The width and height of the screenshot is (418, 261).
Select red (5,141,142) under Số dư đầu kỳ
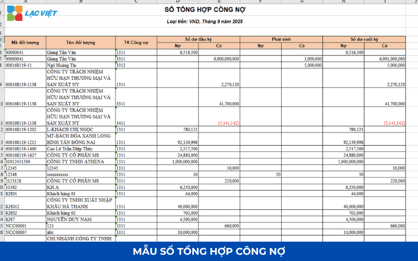tap(219, 116)
